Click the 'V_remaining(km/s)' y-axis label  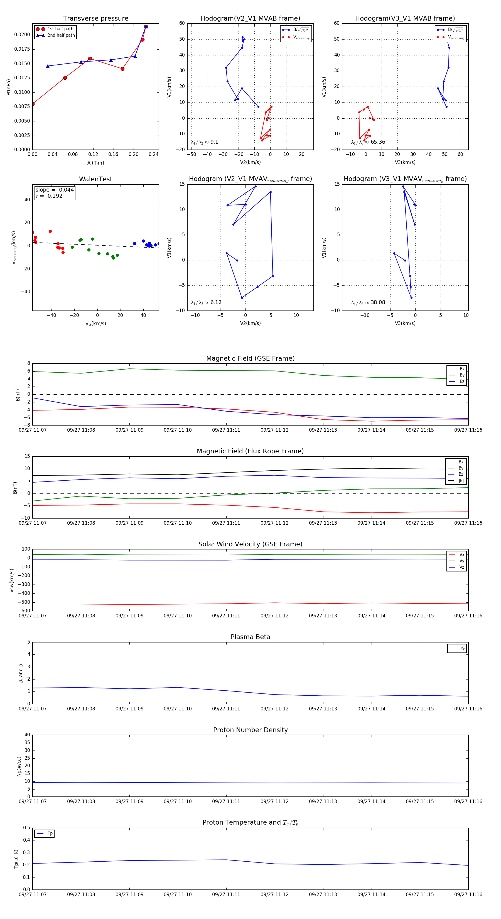click(14, 248)
